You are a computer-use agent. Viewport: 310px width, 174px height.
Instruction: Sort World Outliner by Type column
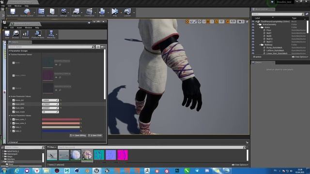[x=294, y=18]
